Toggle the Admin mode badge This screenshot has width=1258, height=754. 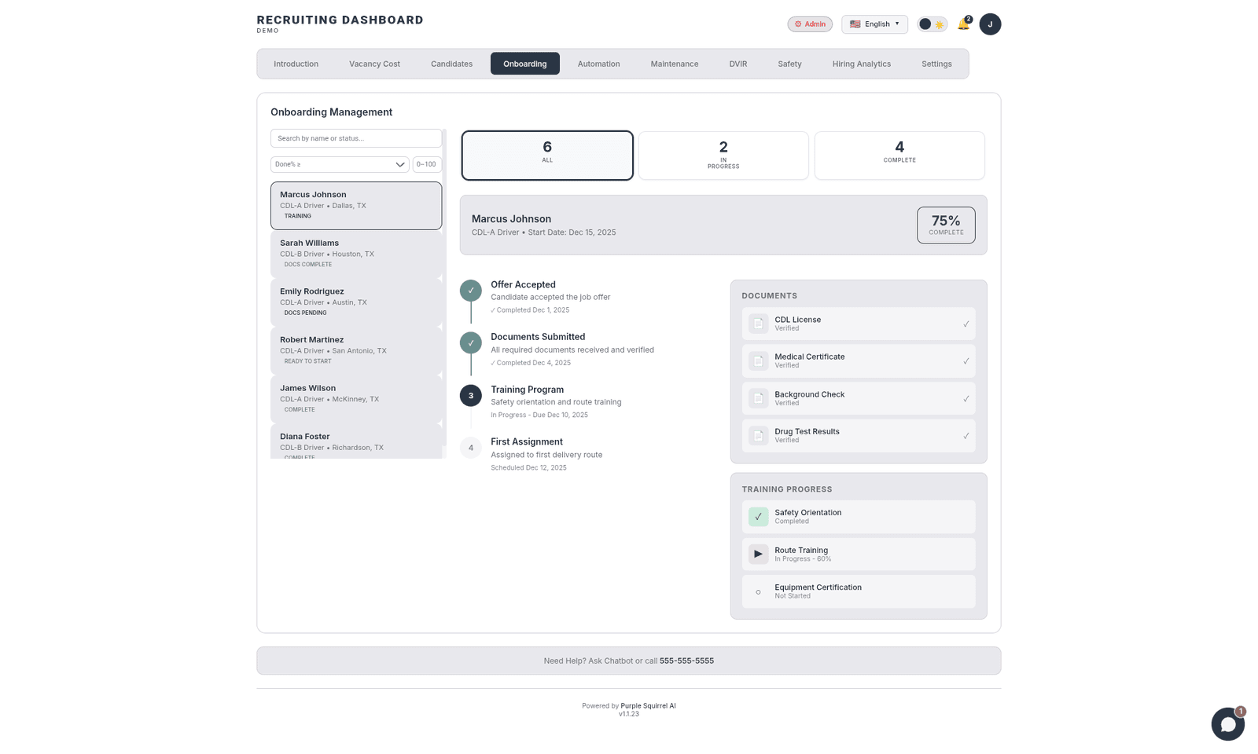tap(810, 24)
